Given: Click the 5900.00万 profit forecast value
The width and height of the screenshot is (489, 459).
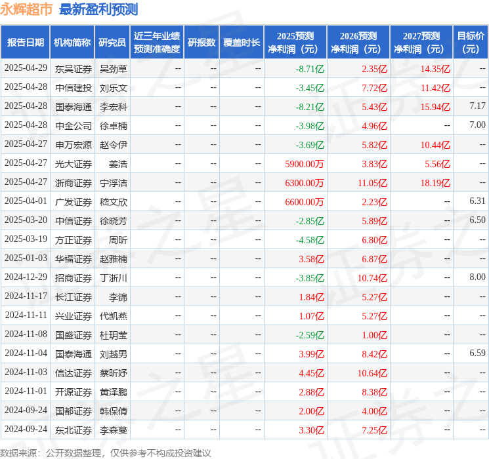Looking at the screenshot, I should [x=305, y=164].
